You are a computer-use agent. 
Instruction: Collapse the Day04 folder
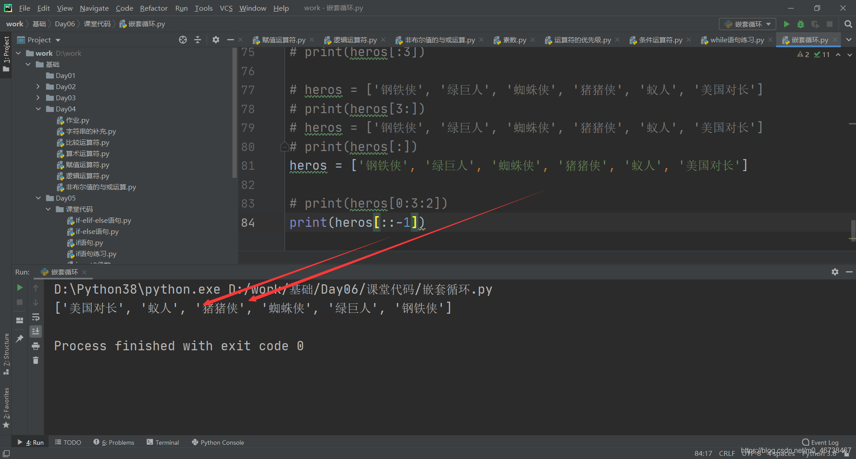[38, 109]
